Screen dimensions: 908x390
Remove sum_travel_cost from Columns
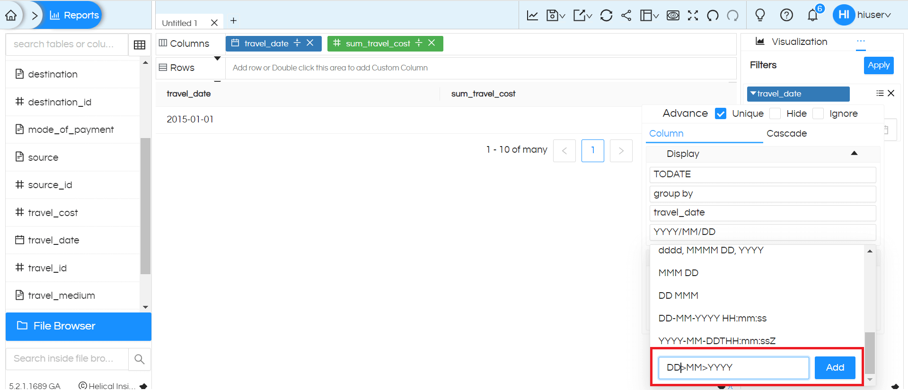tap(432, 43)
